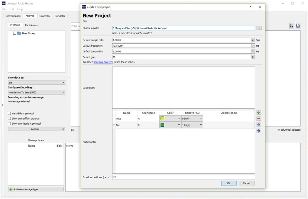308x199 pixels.
Task: Click the Shortname column header
Action: click(x=148, y=113)
